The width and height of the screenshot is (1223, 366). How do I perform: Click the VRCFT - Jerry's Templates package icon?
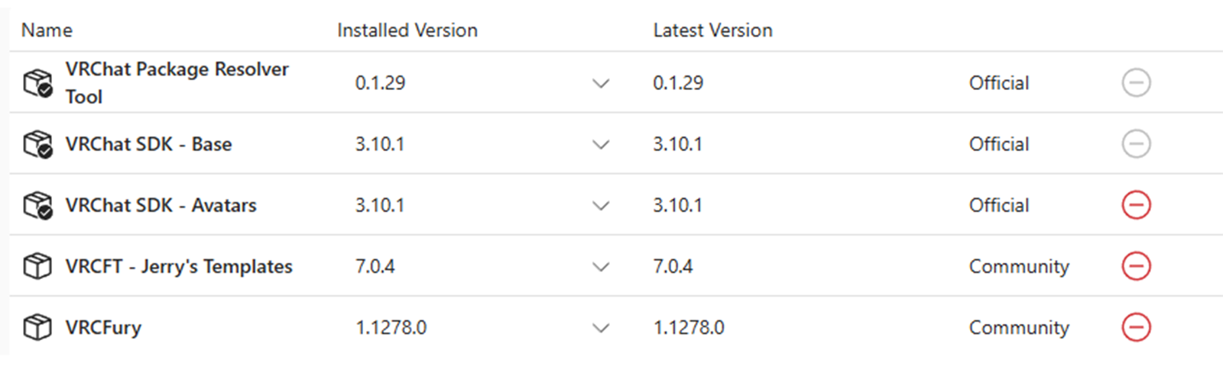(37, 266)
